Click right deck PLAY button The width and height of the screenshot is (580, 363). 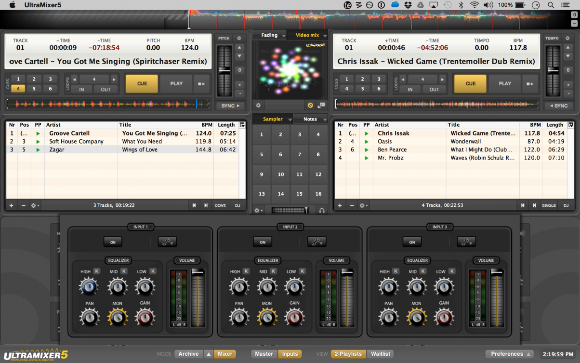click(505, 83)
